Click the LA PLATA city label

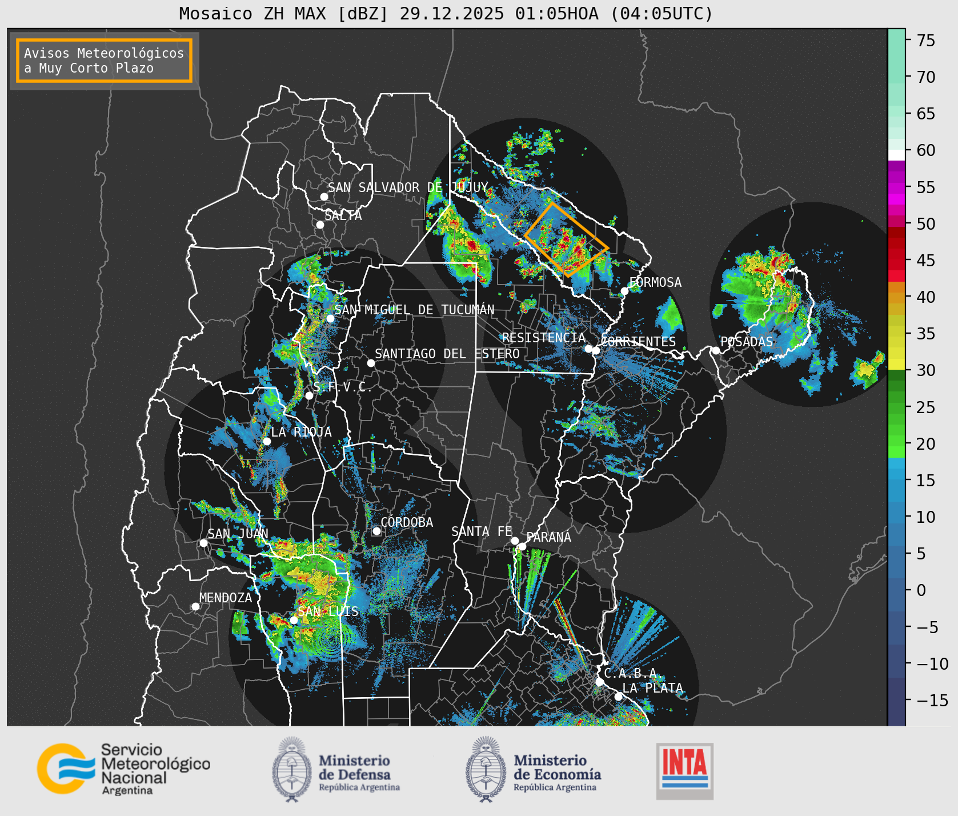tap(652, 688)
